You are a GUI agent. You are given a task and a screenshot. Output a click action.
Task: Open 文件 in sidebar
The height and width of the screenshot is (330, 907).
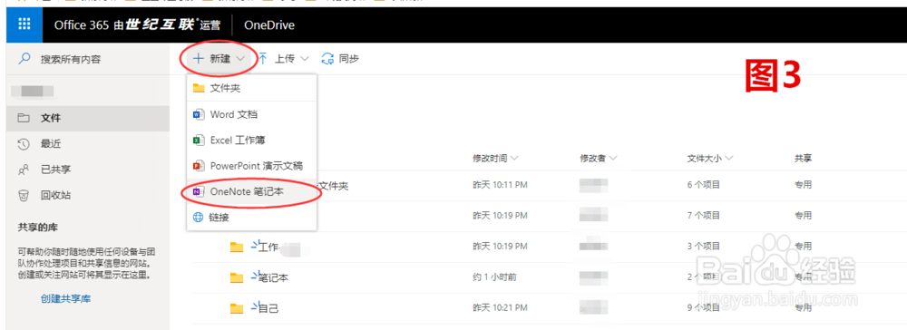coord(88,118)
